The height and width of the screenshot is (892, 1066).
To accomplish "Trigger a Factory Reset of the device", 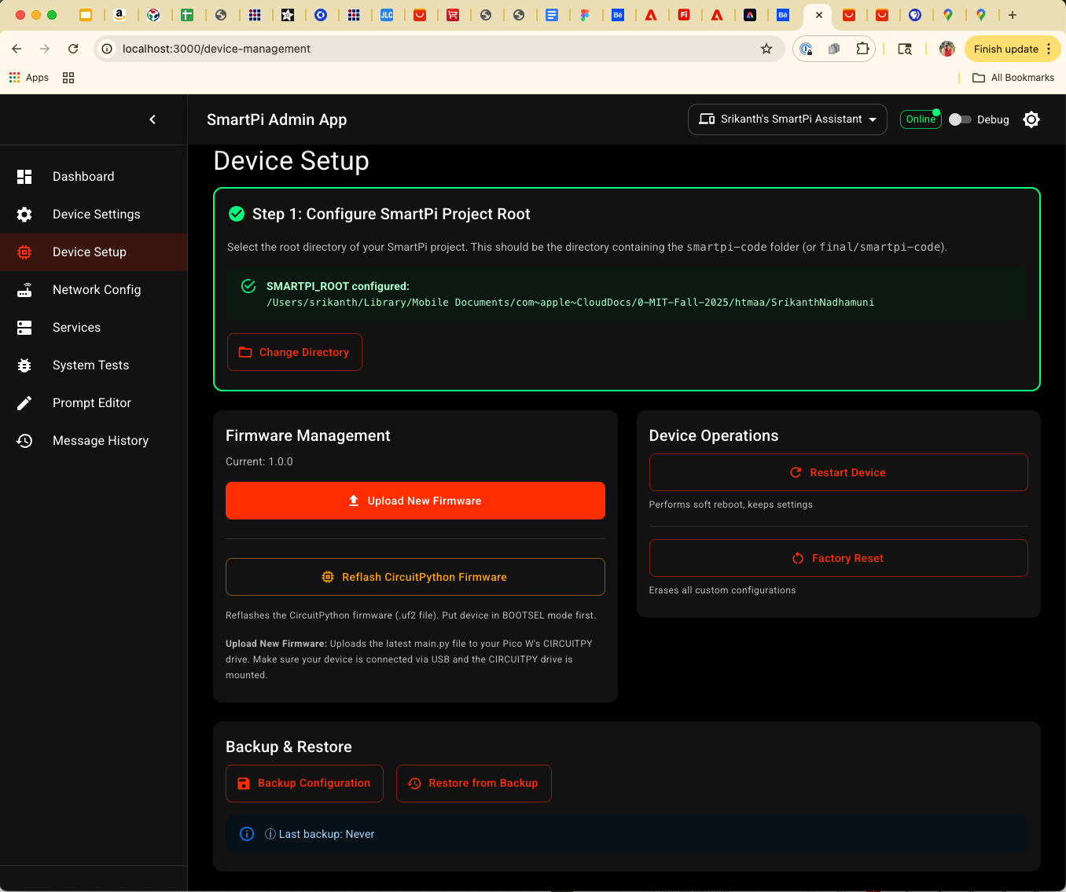I will pyautogui.click(x=838, y=558).
